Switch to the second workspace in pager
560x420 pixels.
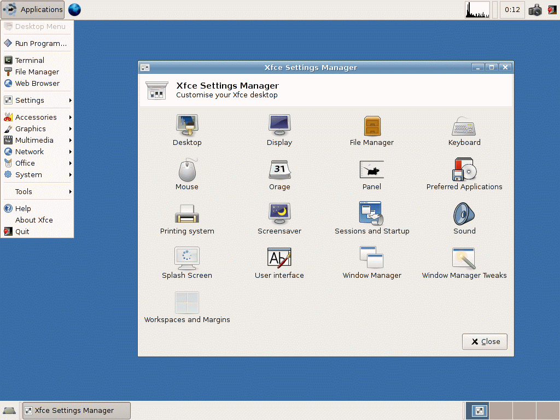coord(500,410)
